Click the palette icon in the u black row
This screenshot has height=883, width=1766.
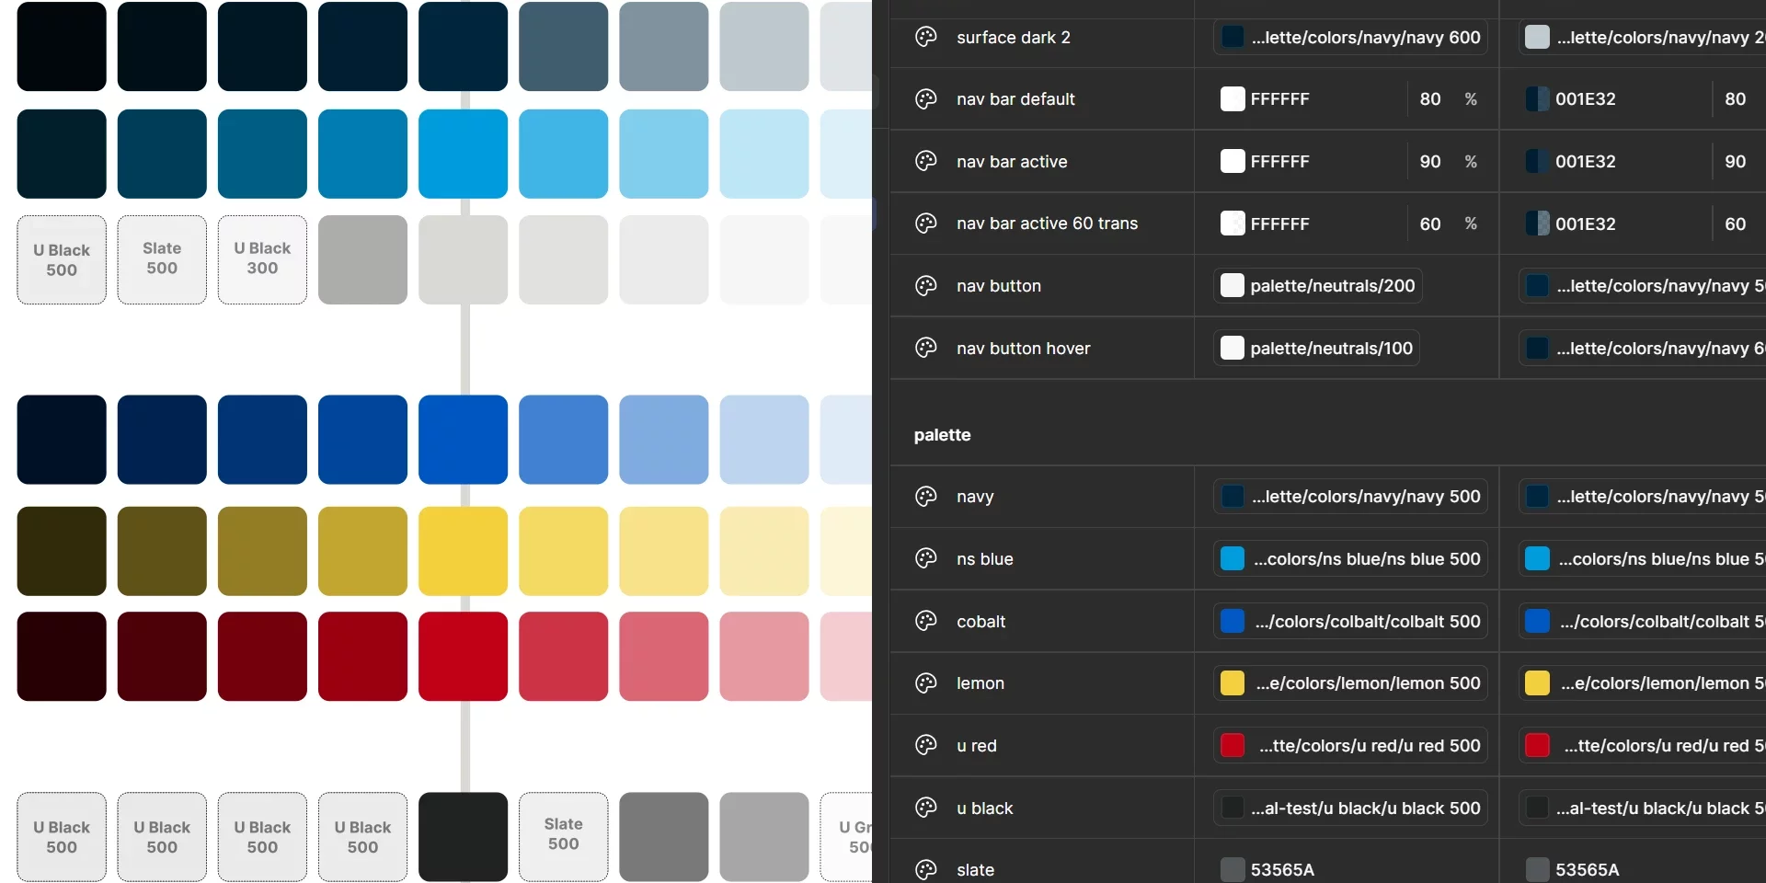(925, 808)
